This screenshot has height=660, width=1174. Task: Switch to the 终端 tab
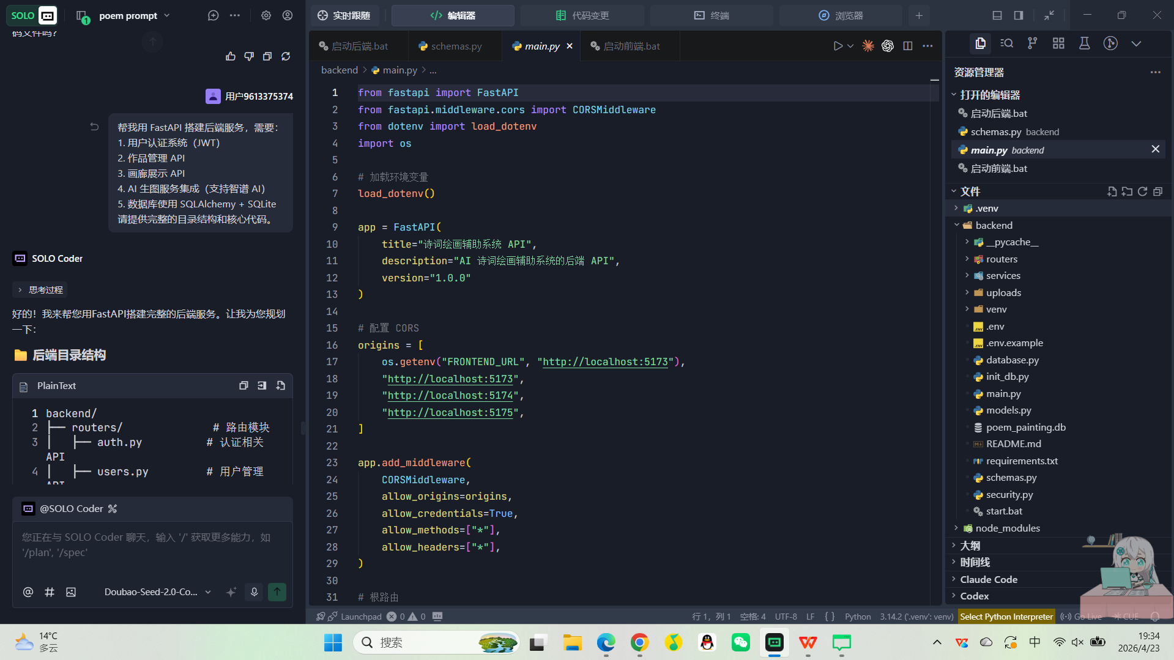[x=711, y=15]
